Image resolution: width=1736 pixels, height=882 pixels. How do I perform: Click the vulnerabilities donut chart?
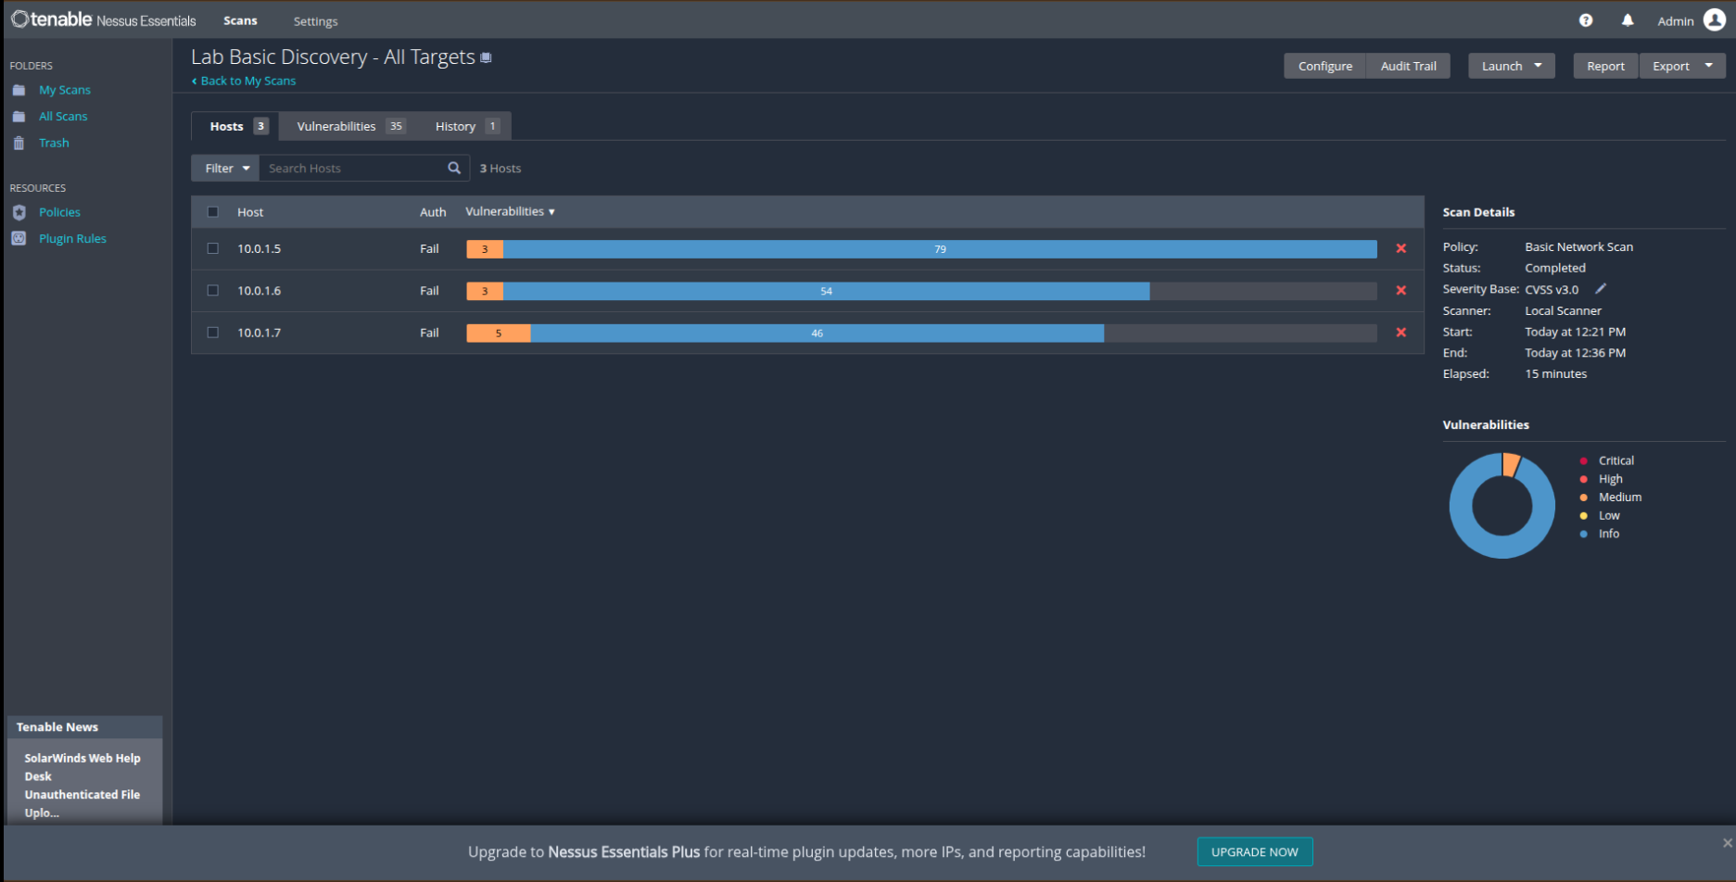[x=1502, y=506]
